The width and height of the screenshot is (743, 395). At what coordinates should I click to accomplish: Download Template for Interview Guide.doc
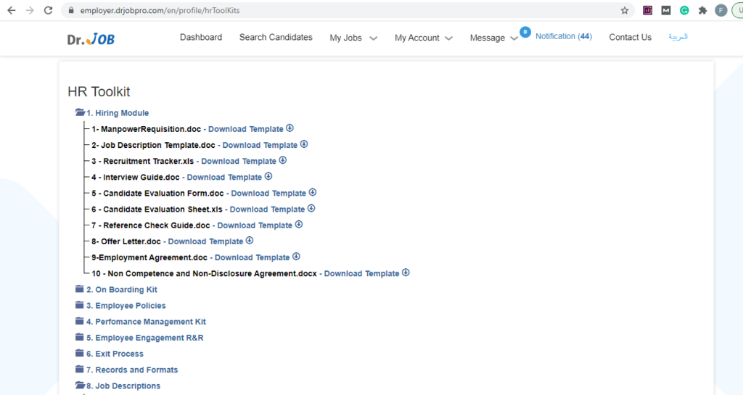pyautogui.click(x=224, y=177)
